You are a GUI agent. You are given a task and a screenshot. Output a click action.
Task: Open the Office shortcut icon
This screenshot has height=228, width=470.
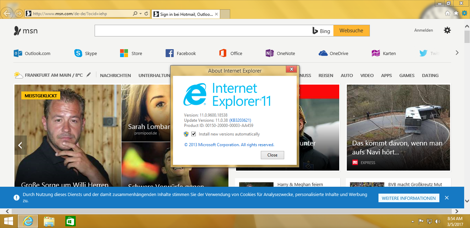[x=223, y=53]
